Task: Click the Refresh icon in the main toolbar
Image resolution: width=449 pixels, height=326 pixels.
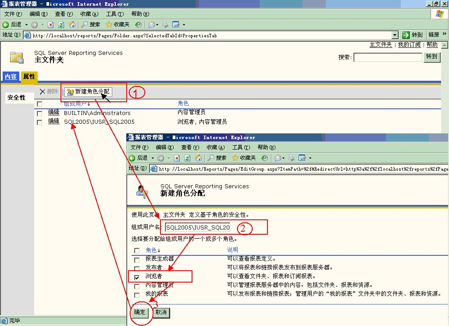Action: tap(61, 25)
